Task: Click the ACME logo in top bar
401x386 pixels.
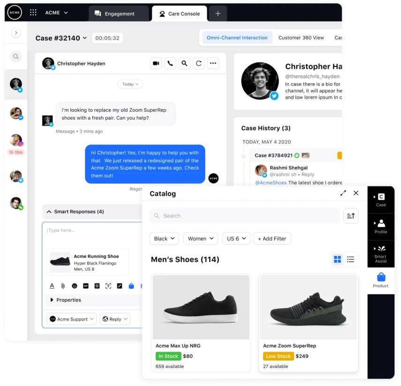Action: point(15,13)
